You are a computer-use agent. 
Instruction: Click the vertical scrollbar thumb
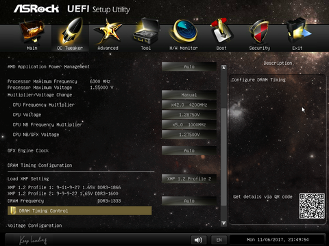point(223,156)
